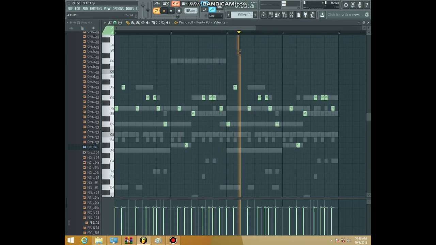Click the orange playhead marker on timeline
436x245 pixels.
pyautogui.click(x=239, y=32)
